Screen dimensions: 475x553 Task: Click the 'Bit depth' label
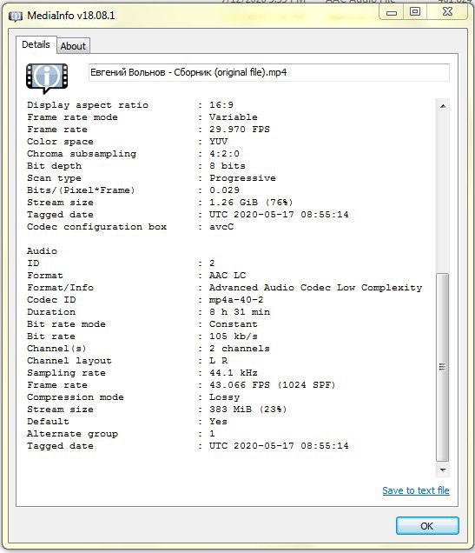54,166
